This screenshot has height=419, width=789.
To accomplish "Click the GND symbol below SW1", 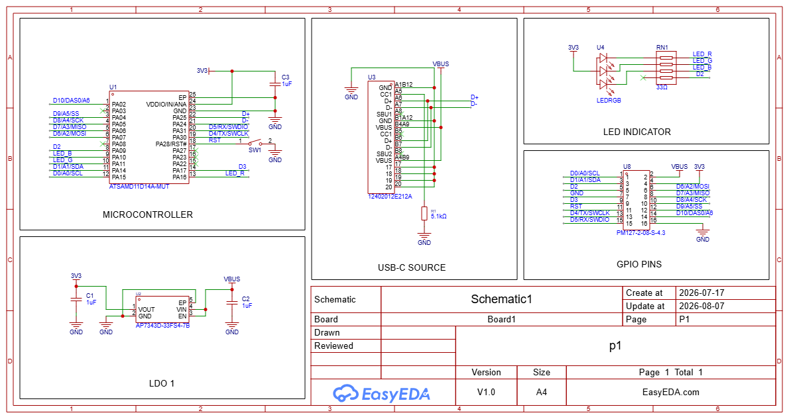I will coord(274,153).
